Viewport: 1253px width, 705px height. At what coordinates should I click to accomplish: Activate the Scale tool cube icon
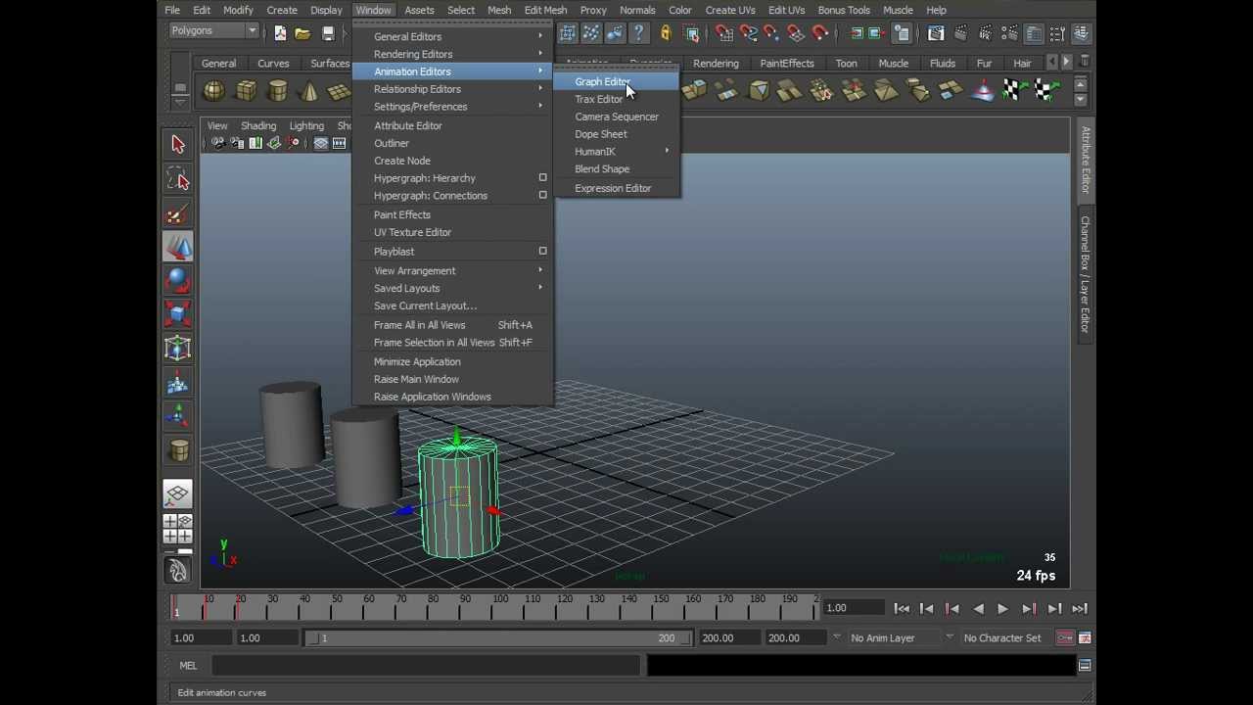click(178, 314)
